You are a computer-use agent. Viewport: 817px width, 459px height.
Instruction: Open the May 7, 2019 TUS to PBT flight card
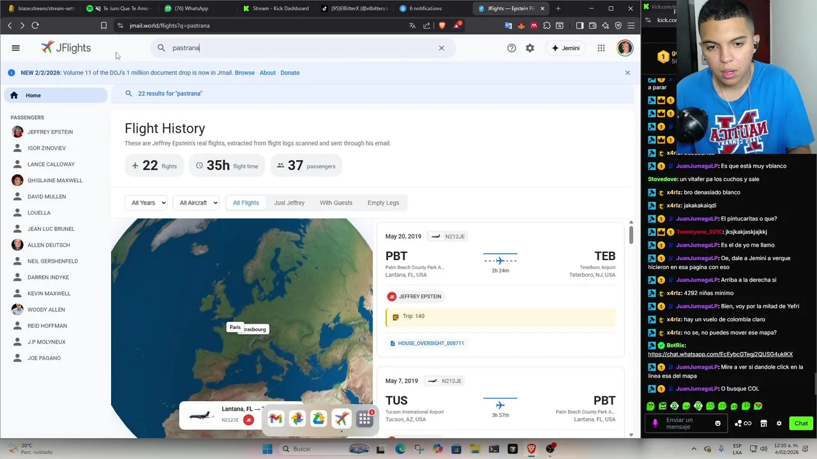point(500,402)
